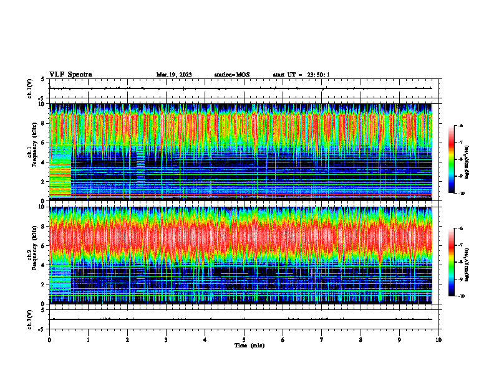Image resolution: width=494 pixels, height=381 pixels.
Task: Select the ch.2 "Frequency (kHz)" axis label
Action: point(35,248)
